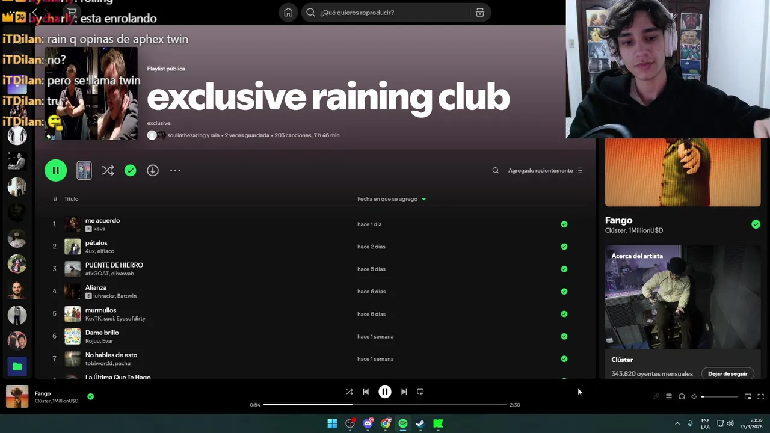Toggle shuffle for the playlist
This screenshot has width=770, height=433.
108,170
